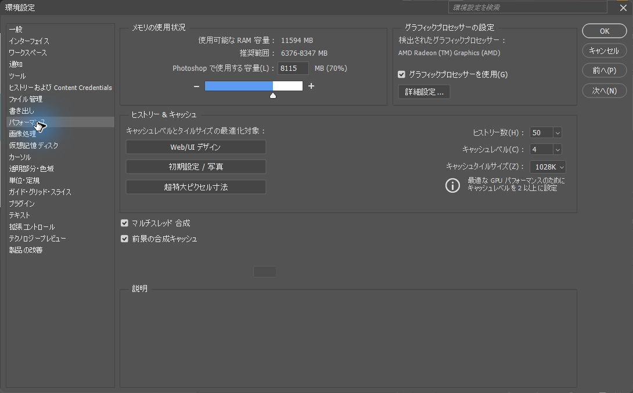Select ワークスペース category
This screenshot has width=633, height=393.
[60, 53]
